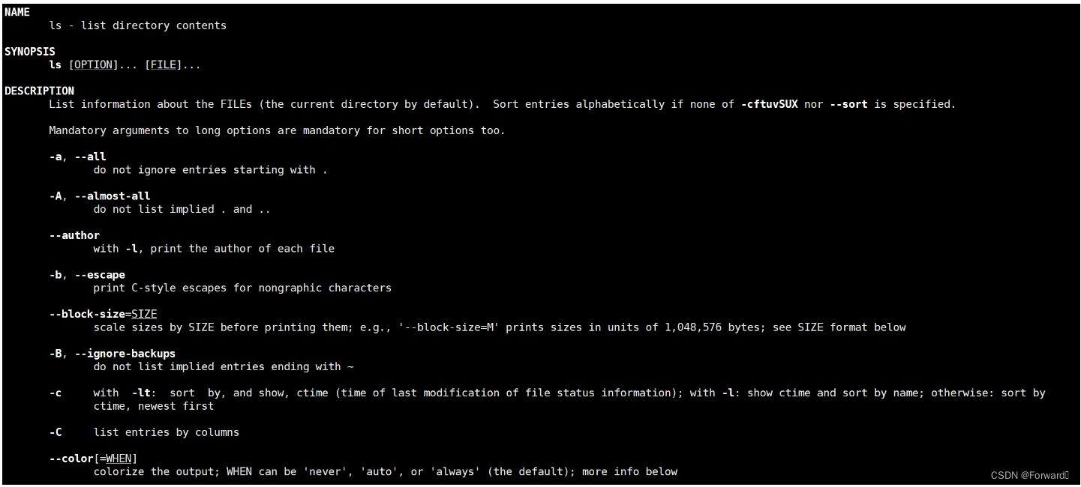Click the bold --sort text in description

pos(848,104)
